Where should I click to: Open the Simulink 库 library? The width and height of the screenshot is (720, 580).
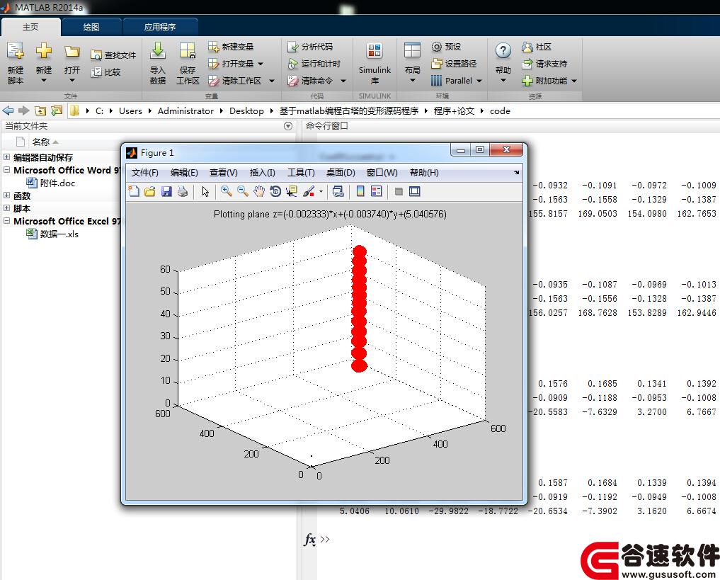click(375, 63)
